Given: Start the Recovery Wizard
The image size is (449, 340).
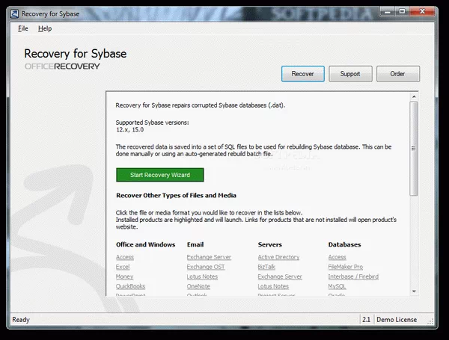Looking at the screenshot, I should pyautogui.click(x=160, y=175).
